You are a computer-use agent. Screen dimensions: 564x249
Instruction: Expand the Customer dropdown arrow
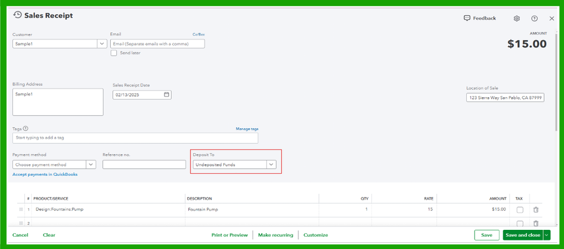click(102, 44)
